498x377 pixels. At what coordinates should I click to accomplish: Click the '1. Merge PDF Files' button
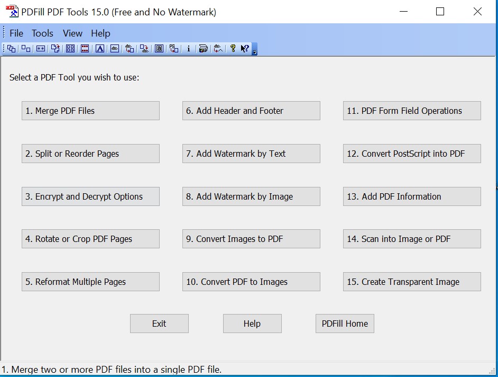pos(90,111)
